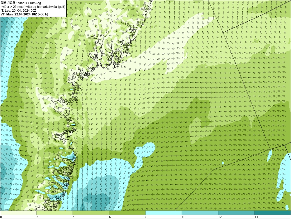Click the "IT: Lau. 20. 04. 2024 00Z" line

click(x=18, y=10)
